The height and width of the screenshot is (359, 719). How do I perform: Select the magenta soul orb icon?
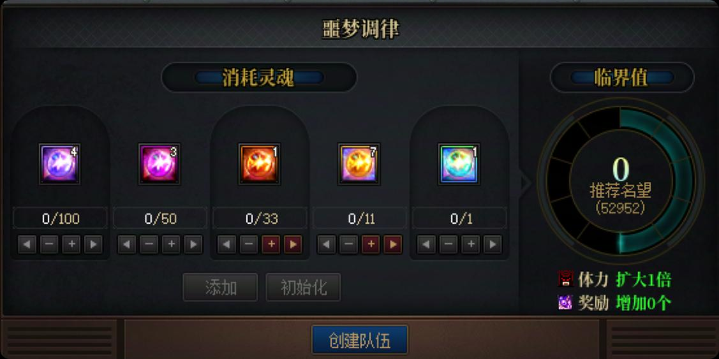click(159, 164)
